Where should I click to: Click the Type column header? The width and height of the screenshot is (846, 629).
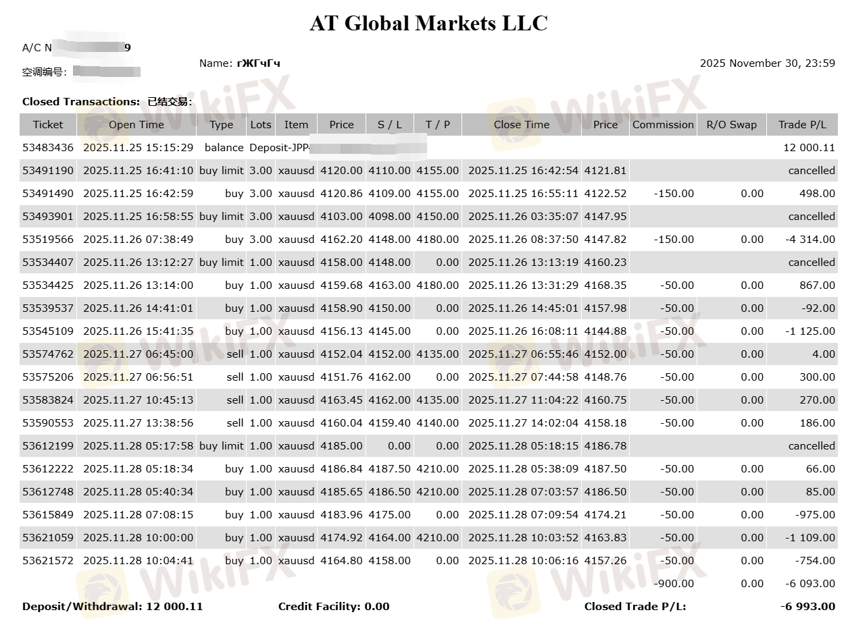[x=221, y=124]
